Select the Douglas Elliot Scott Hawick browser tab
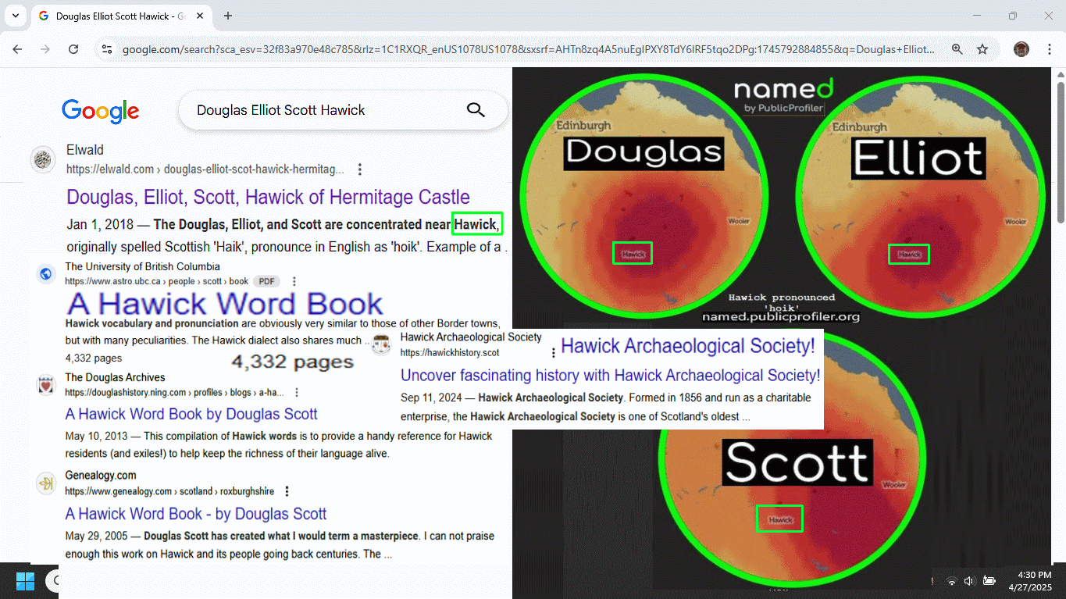The height and width of the screenshot is (599, 1066). click(x=121, y=16)
